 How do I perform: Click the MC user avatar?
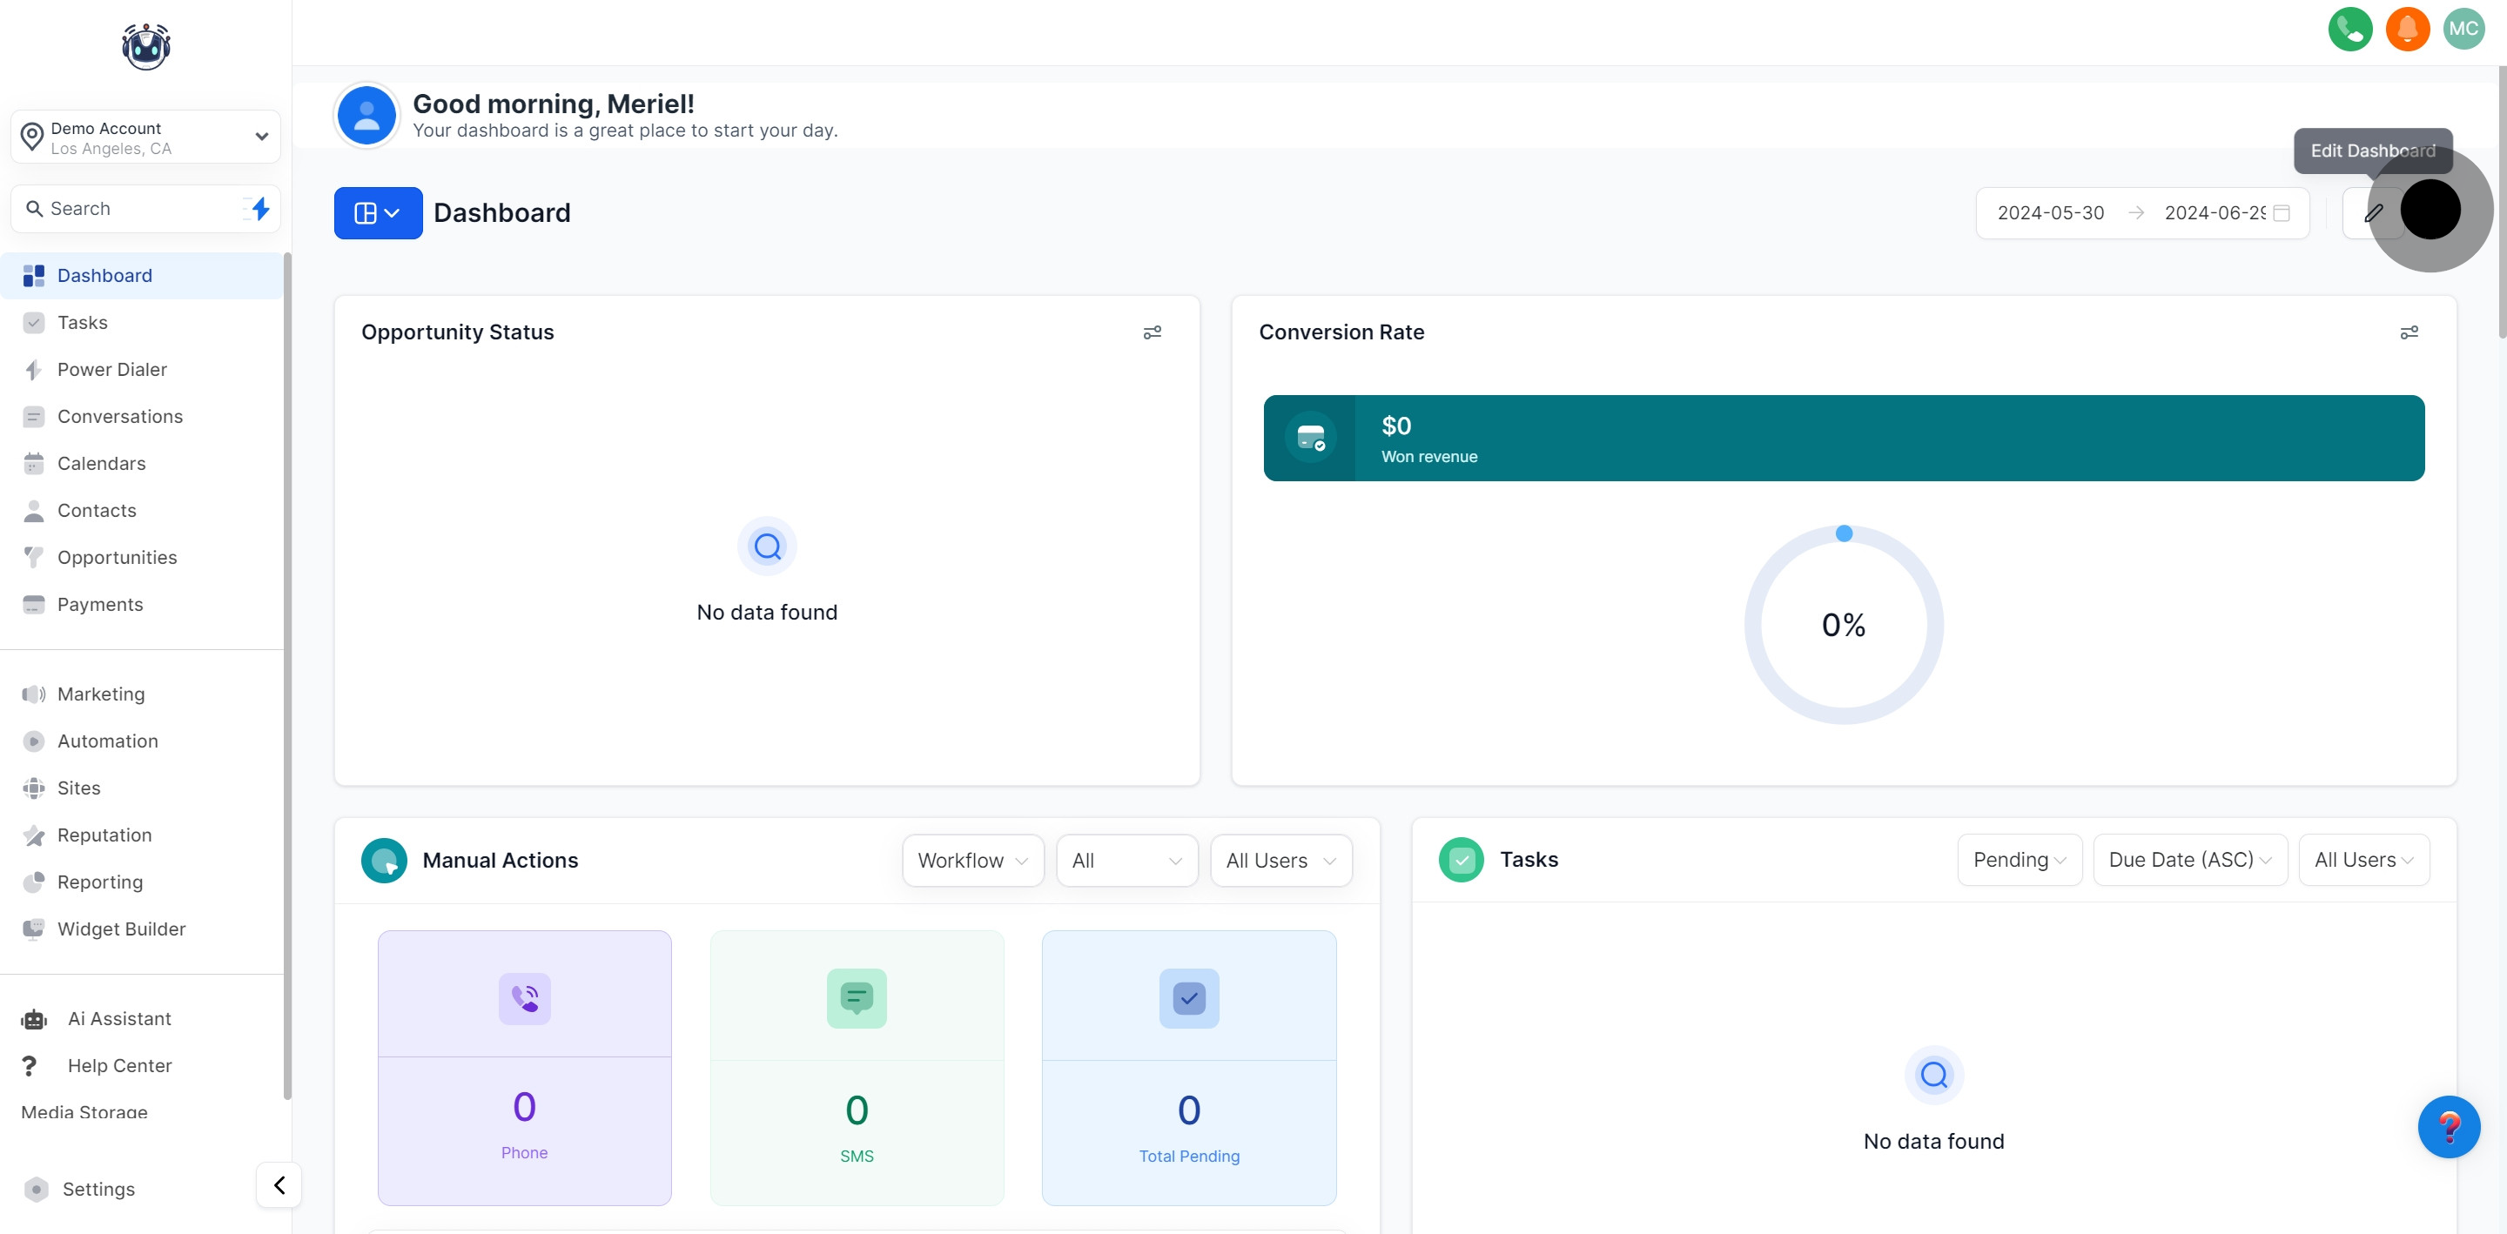click(2463, 30)
